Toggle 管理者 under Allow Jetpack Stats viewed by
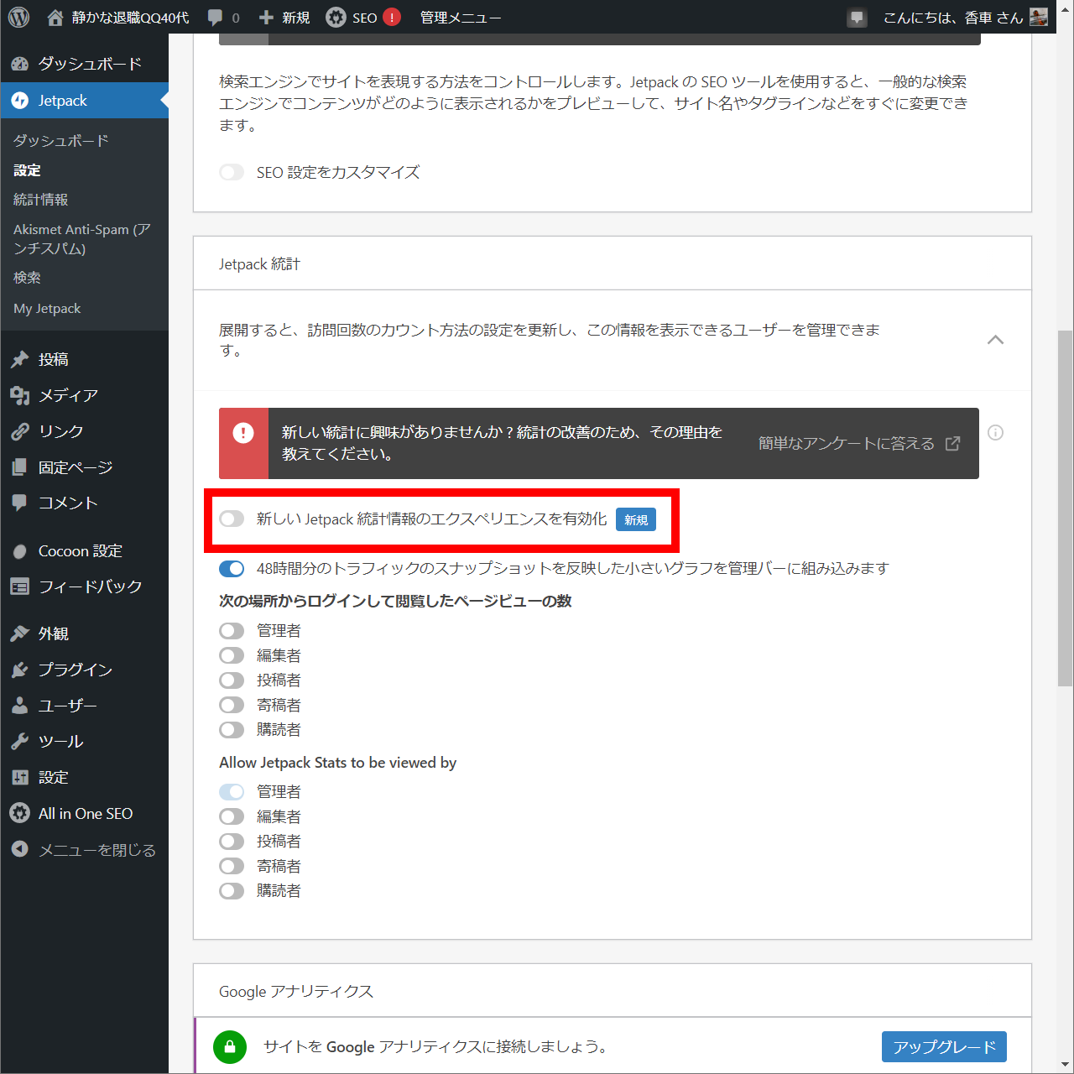 232,792
